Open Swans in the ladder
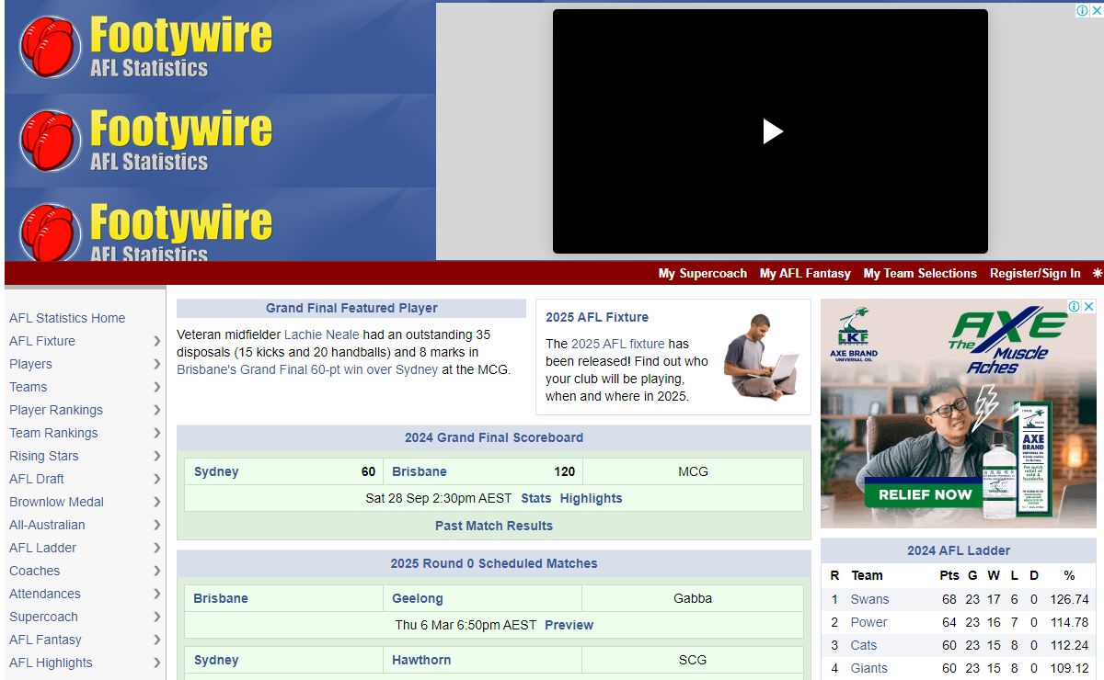This screenshot has height=680, width=1104. (869, 599)
